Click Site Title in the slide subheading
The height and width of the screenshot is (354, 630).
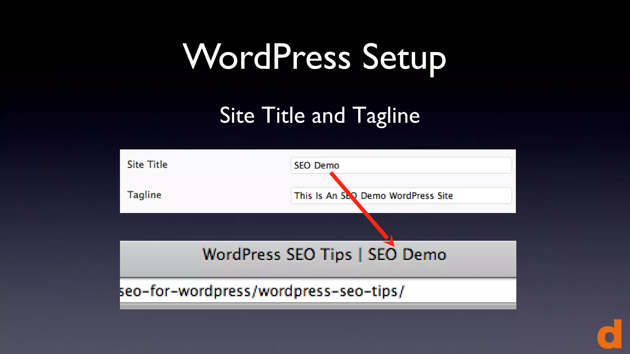click(262, 116)
